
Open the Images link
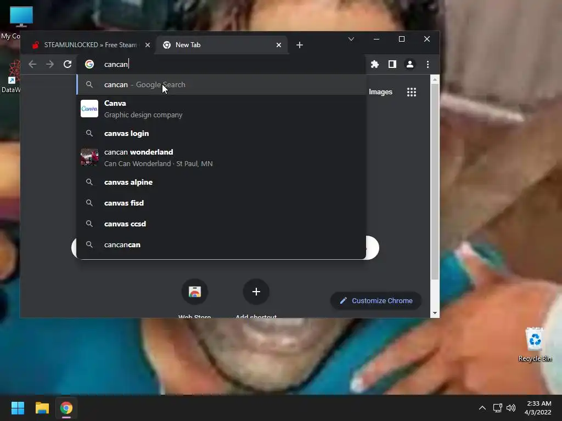click(x=380, y=92)
